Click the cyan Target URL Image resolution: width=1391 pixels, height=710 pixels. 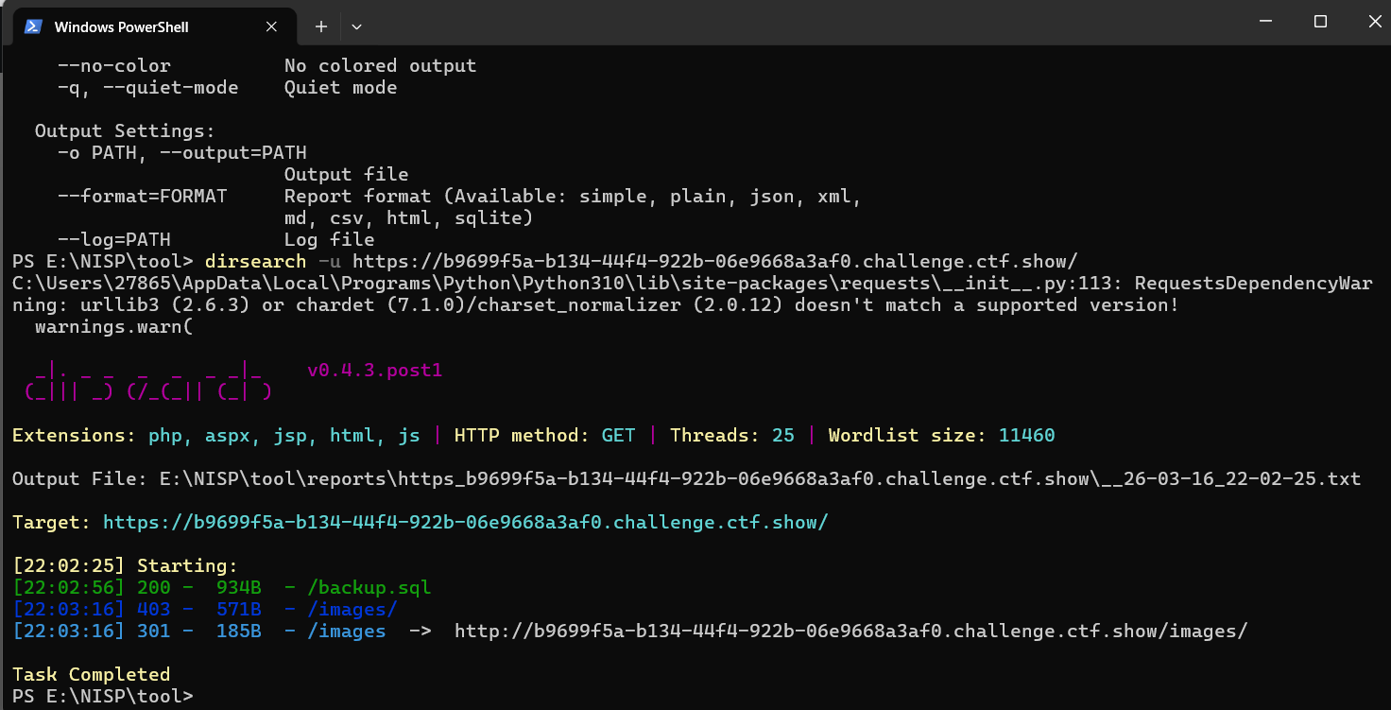pos(465,522)
